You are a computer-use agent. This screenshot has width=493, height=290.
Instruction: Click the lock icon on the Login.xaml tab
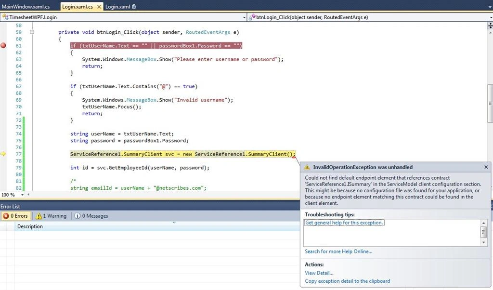point(134,6)
